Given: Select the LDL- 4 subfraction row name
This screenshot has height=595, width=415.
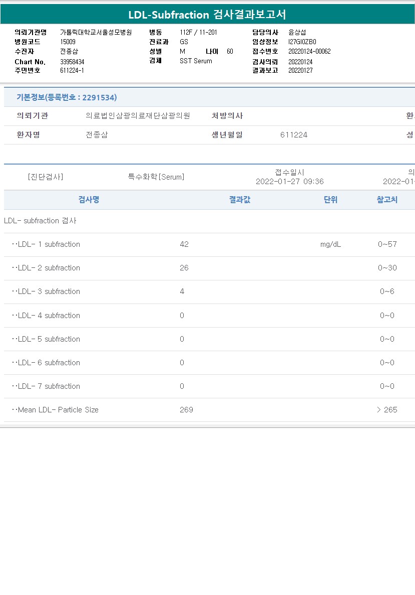Looking at the screenshot, I should click(46, 316).
